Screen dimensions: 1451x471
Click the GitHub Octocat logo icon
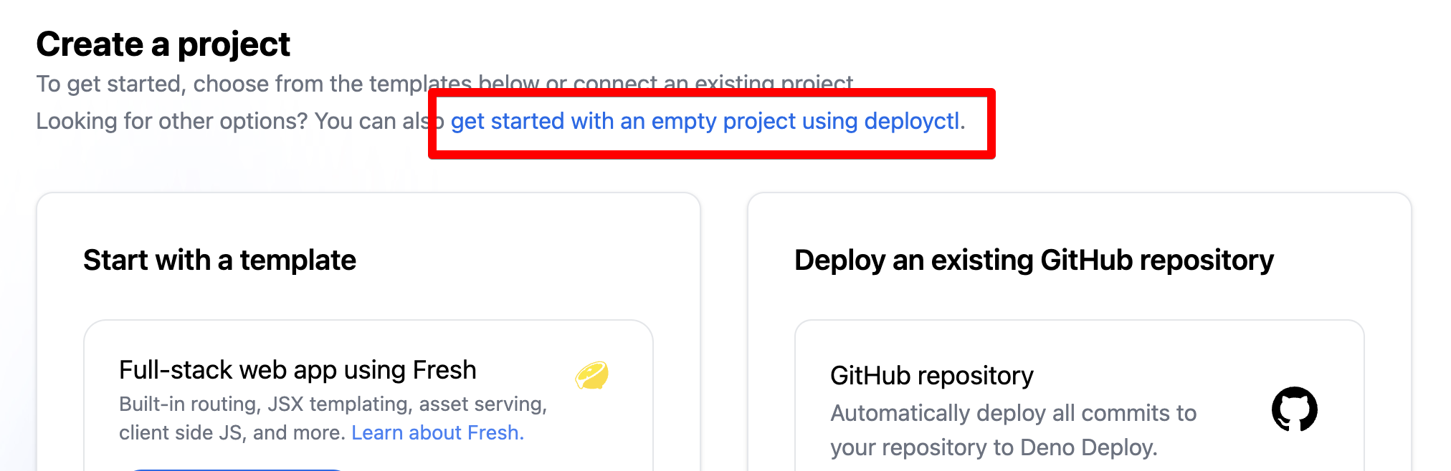[1294, 409]
